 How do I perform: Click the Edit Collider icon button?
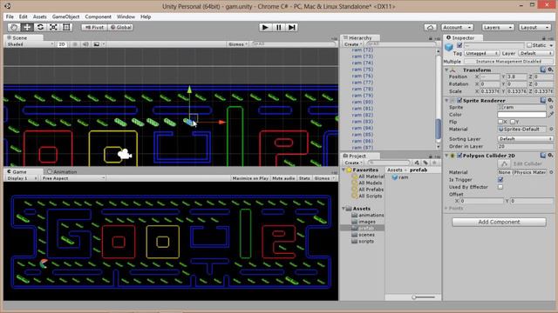click(504, 163)
